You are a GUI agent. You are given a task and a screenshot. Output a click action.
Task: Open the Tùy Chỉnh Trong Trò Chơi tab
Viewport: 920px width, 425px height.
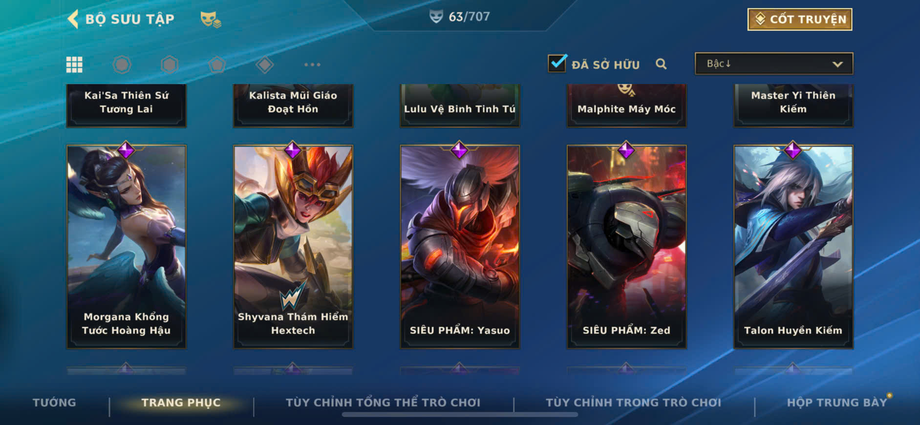click(x=633, y=403)
